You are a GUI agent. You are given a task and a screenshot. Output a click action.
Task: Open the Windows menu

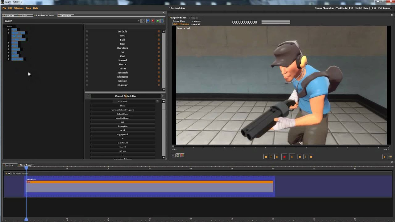coord(19,8)
